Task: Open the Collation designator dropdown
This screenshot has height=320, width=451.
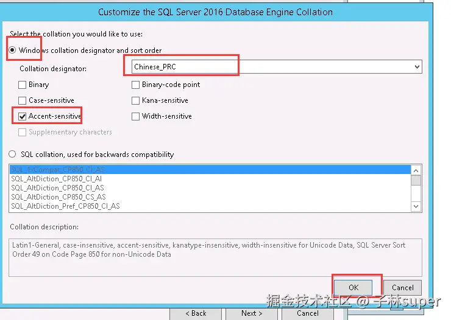Action: click(417, 67)
